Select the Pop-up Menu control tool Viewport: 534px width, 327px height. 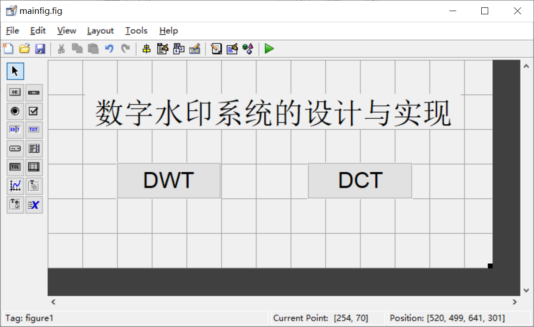14,148
